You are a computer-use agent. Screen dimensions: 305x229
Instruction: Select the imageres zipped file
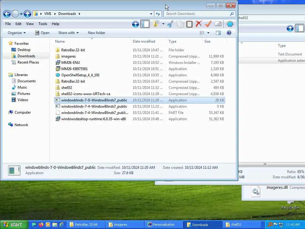click(140, 56)
